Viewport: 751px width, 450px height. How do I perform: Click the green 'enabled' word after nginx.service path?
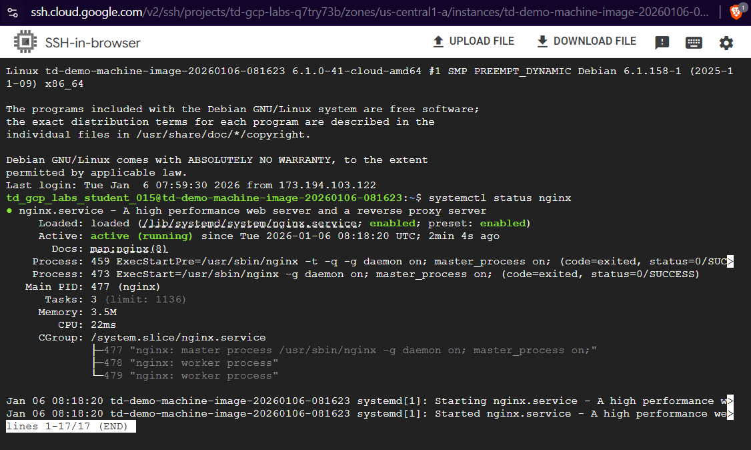pos(392,223)
